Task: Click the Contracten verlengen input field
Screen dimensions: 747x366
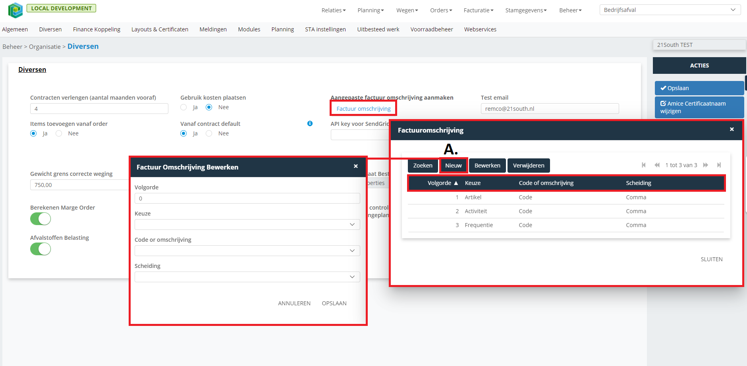Action: (x=99, y=109)
